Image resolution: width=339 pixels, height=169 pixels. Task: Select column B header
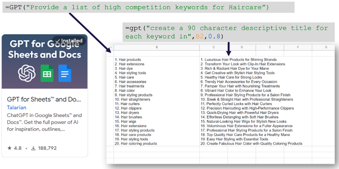tap(157, 47)
